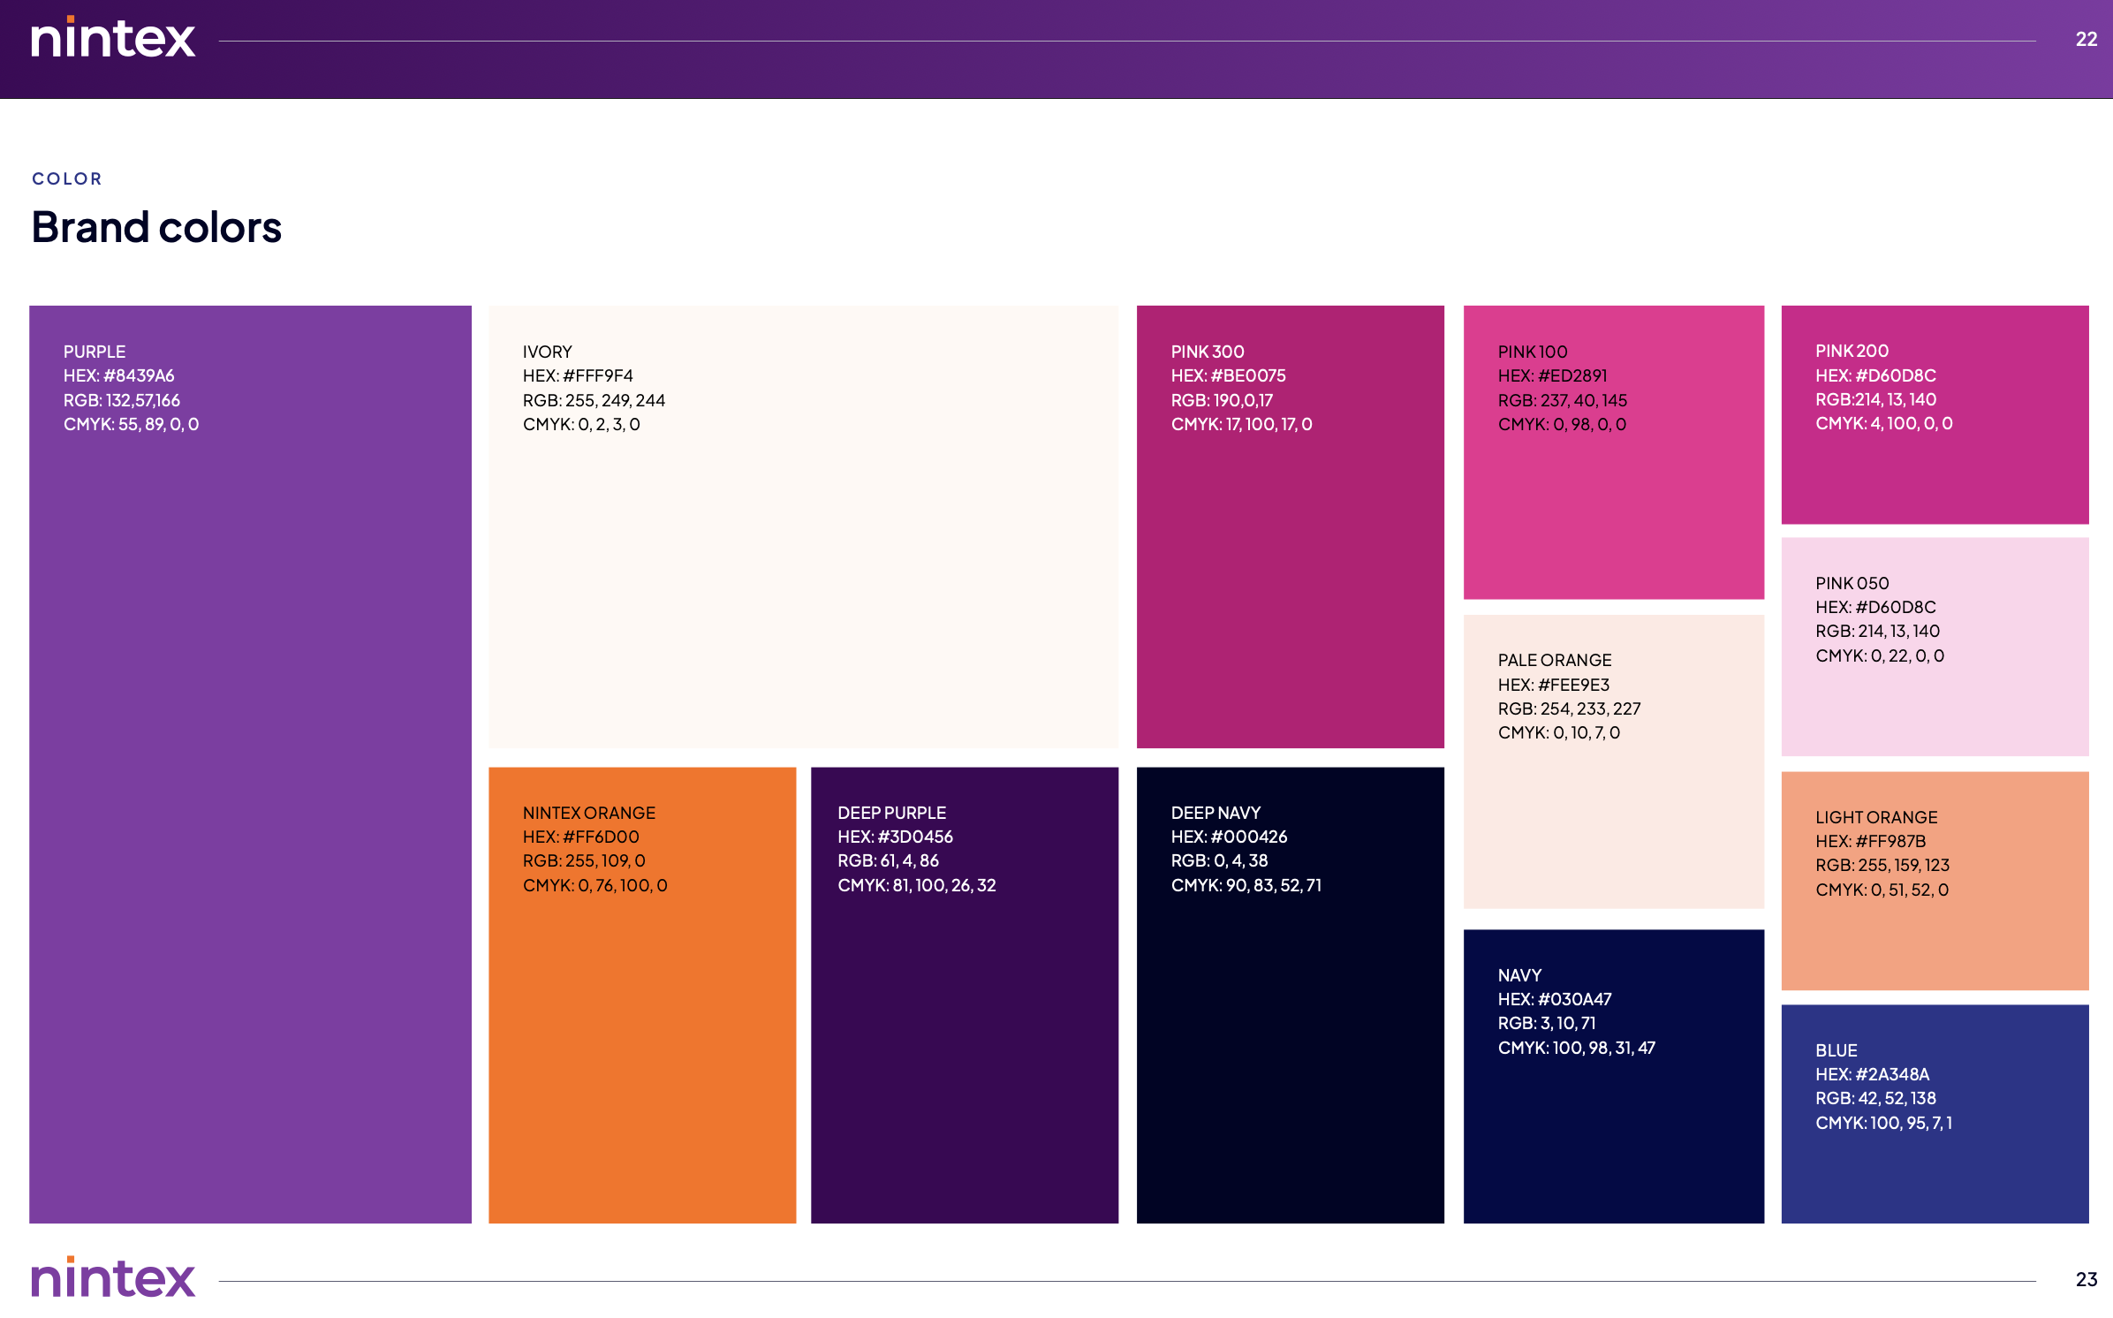Click the Pale Orange swatch
Viewport: 2113px width, 1318px height.
coord(1613,822)
